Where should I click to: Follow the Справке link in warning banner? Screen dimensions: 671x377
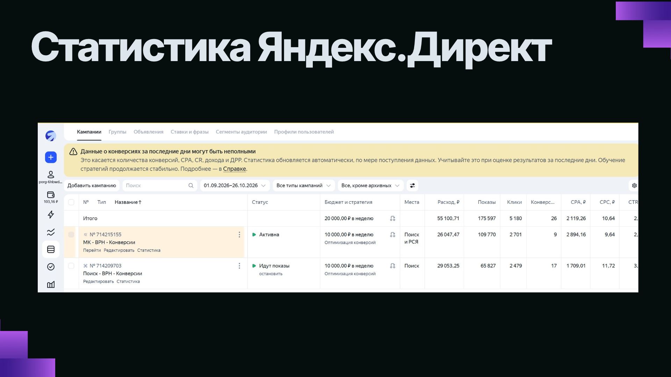[x=235, y=169]
